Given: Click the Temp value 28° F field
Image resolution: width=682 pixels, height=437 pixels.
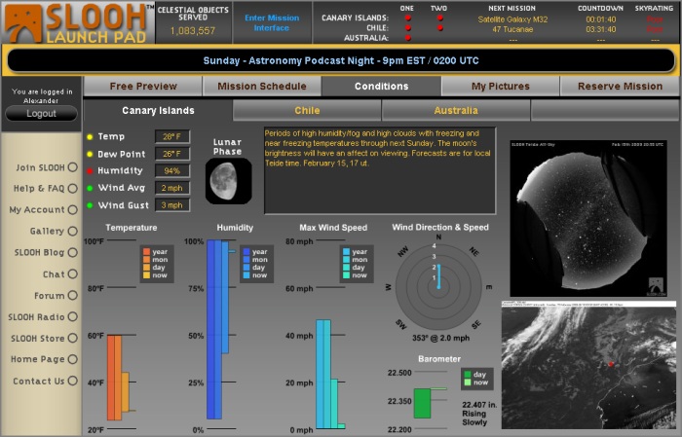Looking at the screenshot, I should point(172,137).
